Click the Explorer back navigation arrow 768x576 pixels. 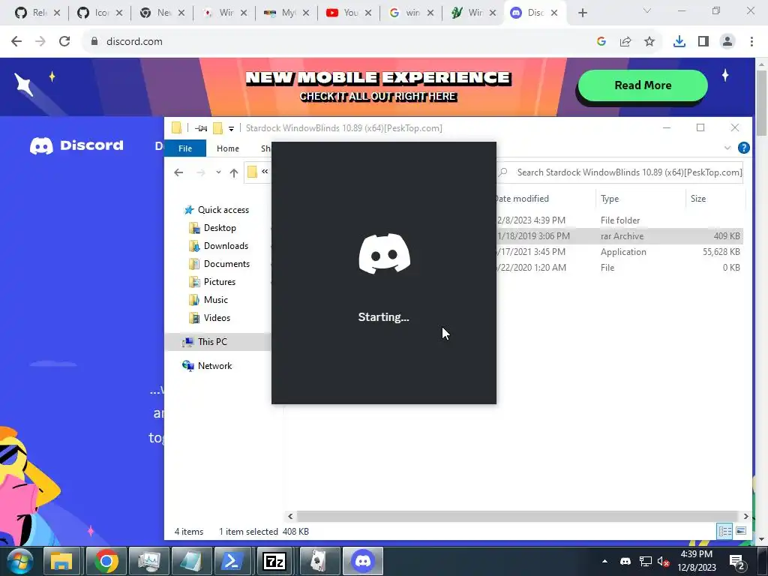point(178,172)
